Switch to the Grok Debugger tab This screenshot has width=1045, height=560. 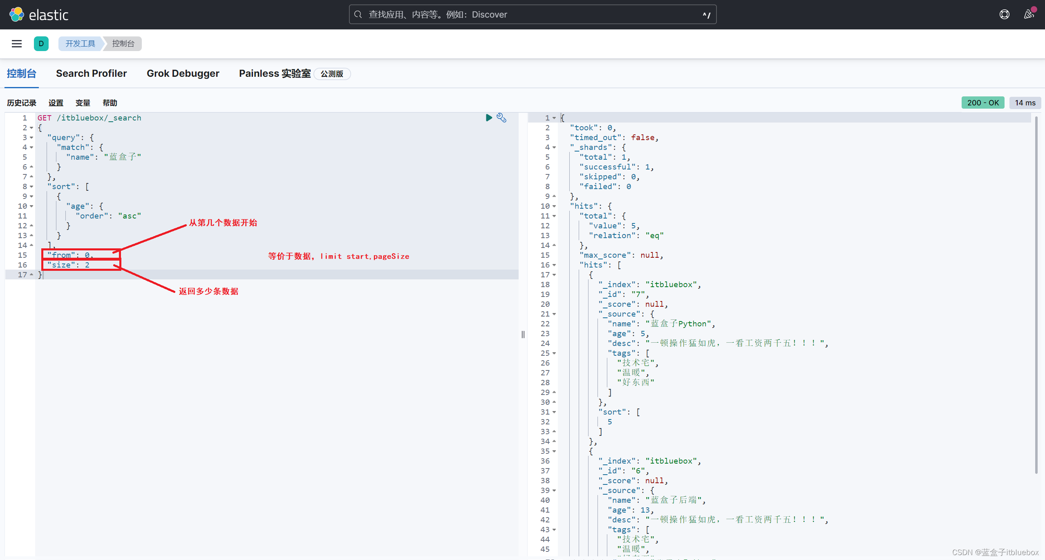[183, 74]
